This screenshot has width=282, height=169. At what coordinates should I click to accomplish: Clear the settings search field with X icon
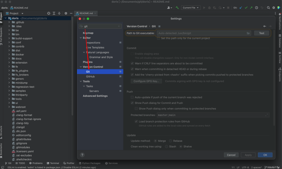pos(119,26)
